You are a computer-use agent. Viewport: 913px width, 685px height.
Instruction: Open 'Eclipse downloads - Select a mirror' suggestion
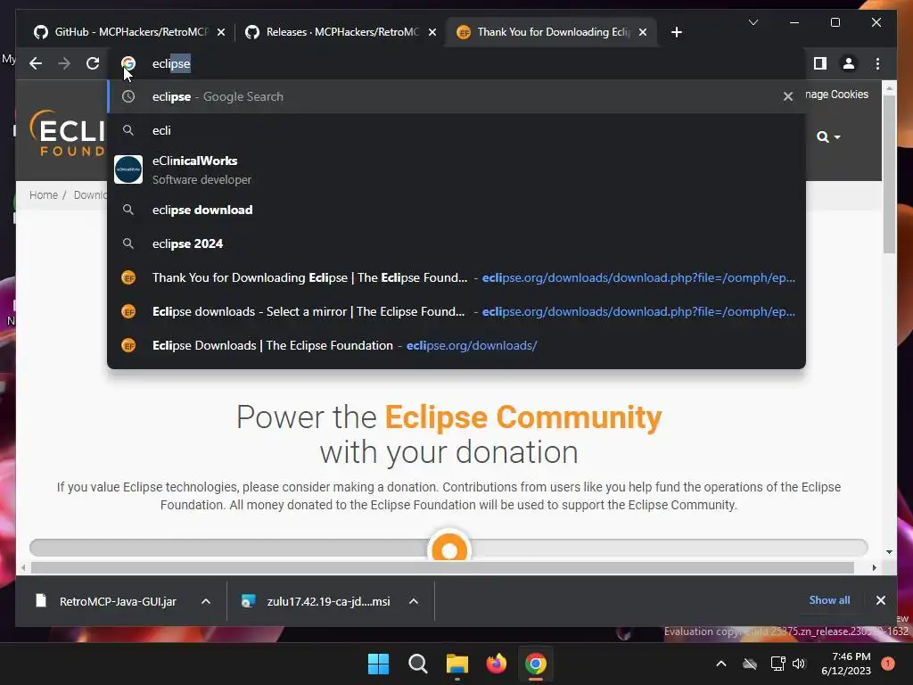(x=456, y=311)
